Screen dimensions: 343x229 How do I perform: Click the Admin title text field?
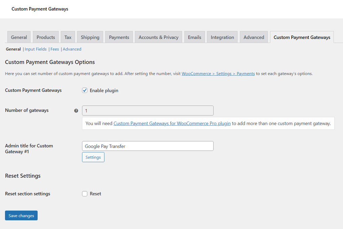148,146
